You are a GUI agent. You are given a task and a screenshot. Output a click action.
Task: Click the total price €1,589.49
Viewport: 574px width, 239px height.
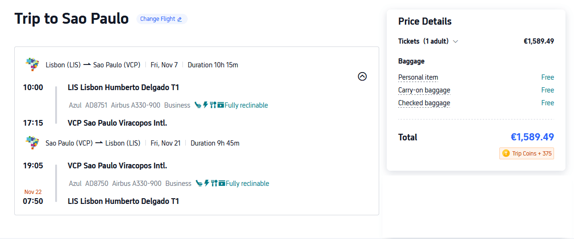(x=532, y=137)
